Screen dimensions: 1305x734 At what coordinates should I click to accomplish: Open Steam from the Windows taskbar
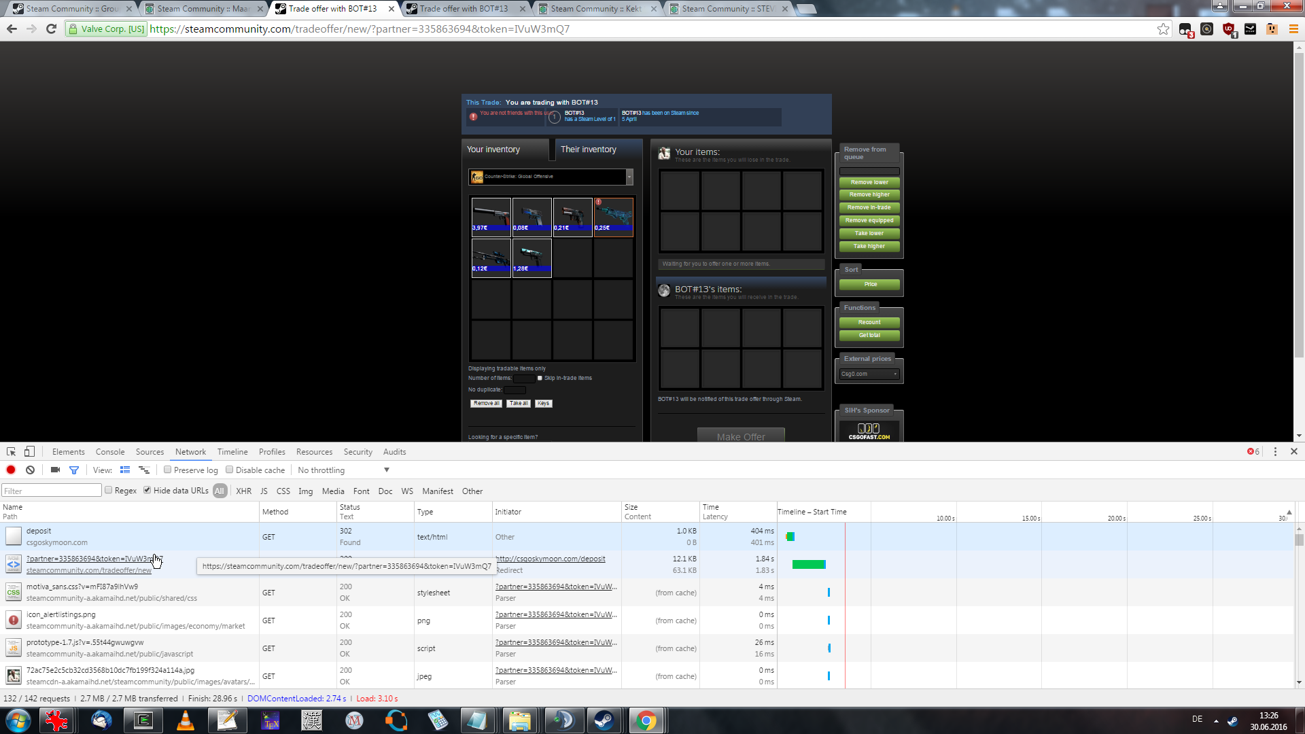pos(603,720)
